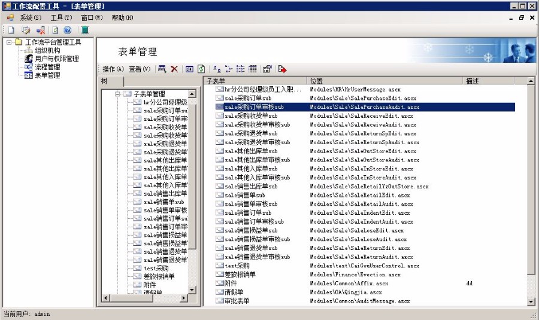Click path Modules\Finance\Evection.ascx cell
The width and height of the screenshot is (539, 320).
(x=355, y=275)
